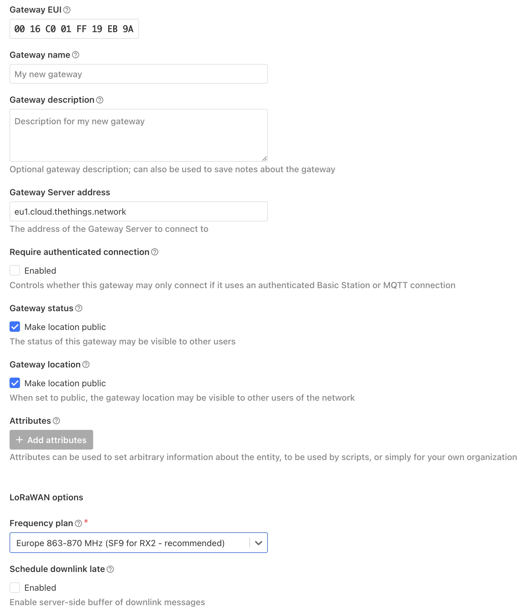Uncheck Make location public under Gateway status

[x=15, y=327]
